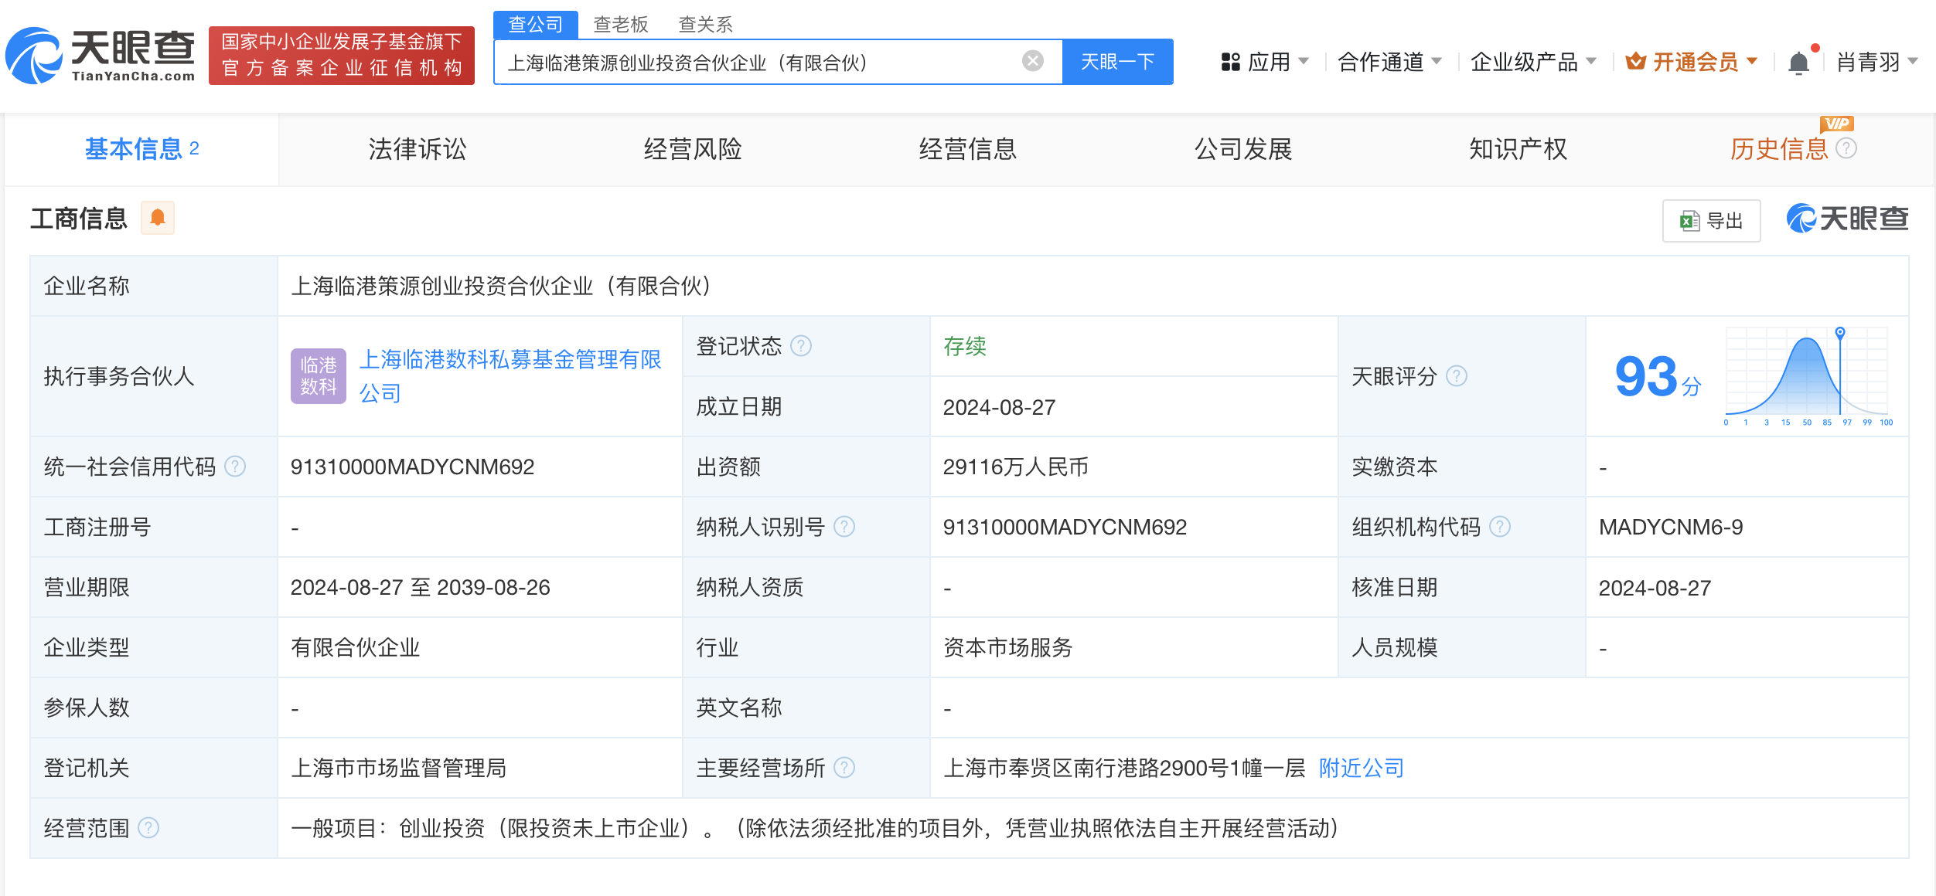Expand the 合作通道 dropdown

point(1383,62)
